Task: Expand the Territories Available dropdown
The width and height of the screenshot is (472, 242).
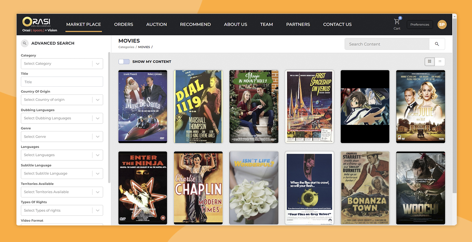Action: click(x=62, y=192)
